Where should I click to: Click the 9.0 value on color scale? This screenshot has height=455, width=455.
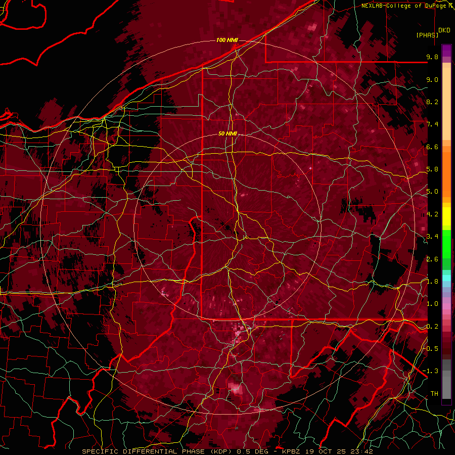(x=432, y=79)
